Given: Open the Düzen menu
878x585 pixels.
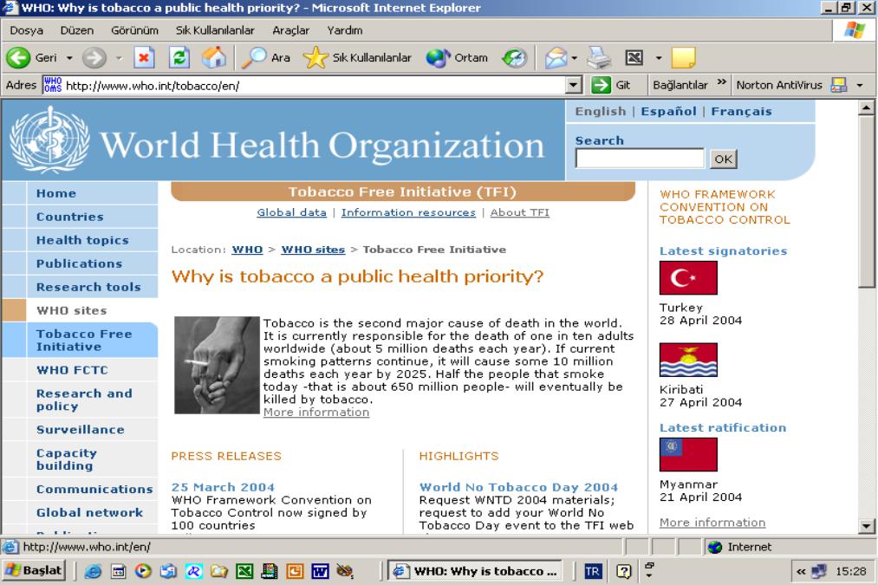Looking at the screenshot, I should click(x=77, y=30).
